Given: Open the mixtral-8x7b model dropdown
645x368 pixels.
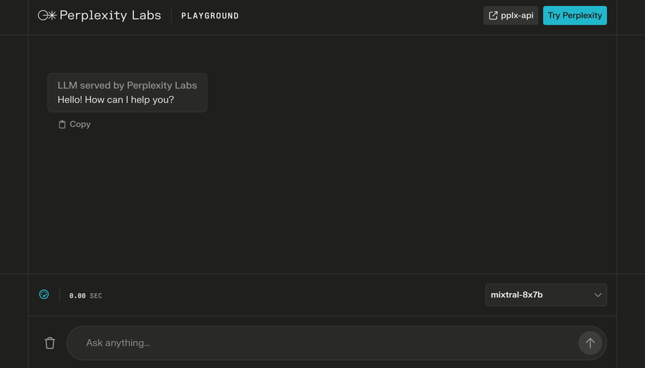Looking at the screenshot, I should 546,295.
